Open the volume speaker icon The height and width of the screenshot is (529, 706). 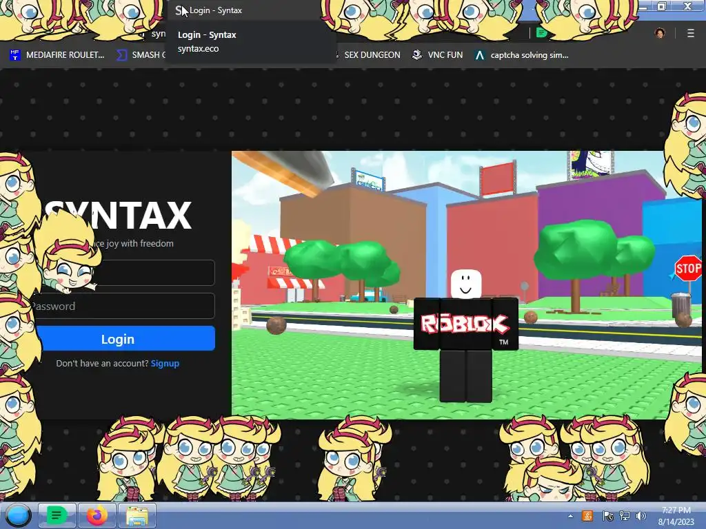pyautogui.click(x=641, y=516)
